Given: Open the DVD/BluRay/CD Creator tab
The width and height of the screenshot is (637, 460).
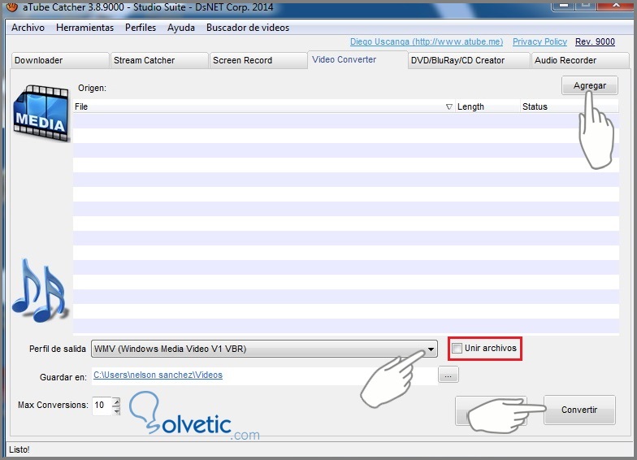Looking at the screenshot, I should 469,60.
